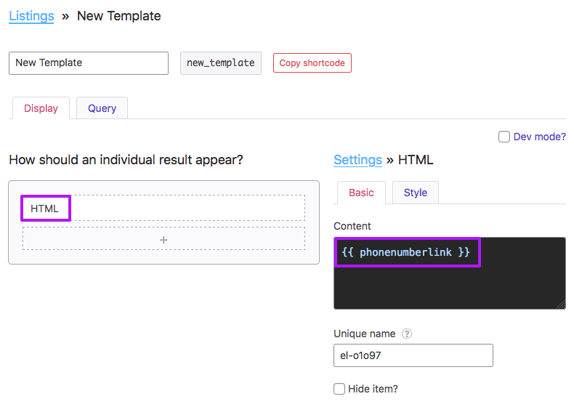Click the plus icon to add element
The height and width of the screenshot is (407, 574).
tap(163, 240)
